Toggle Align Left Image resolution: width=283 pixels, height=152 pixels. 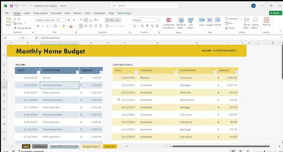[81, 26]
